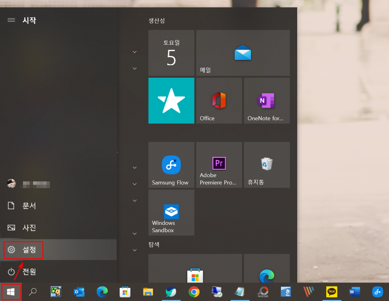
Task: Open the Adobe Premiere Pro tile
Action: pyautogui.click(x=219, y=165)
